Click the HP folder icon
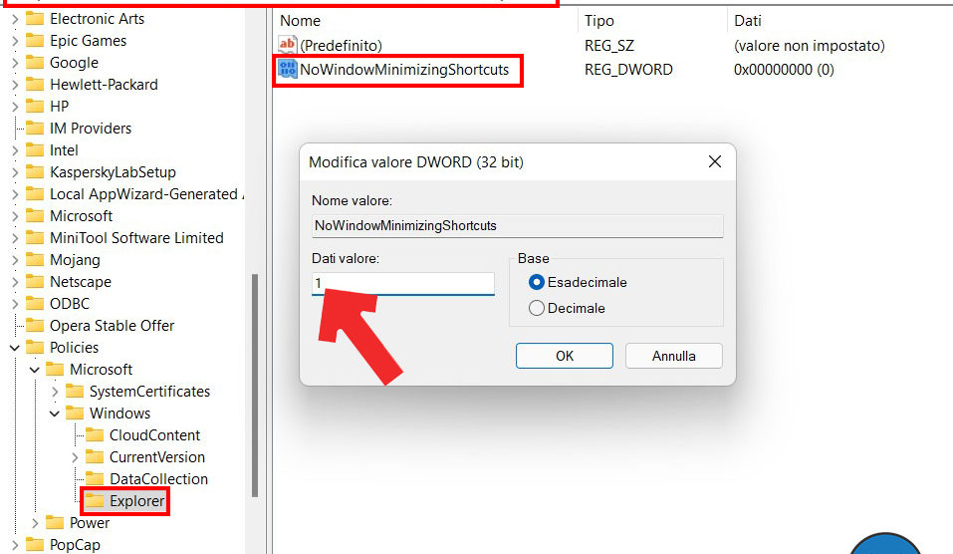 [35, 107]
